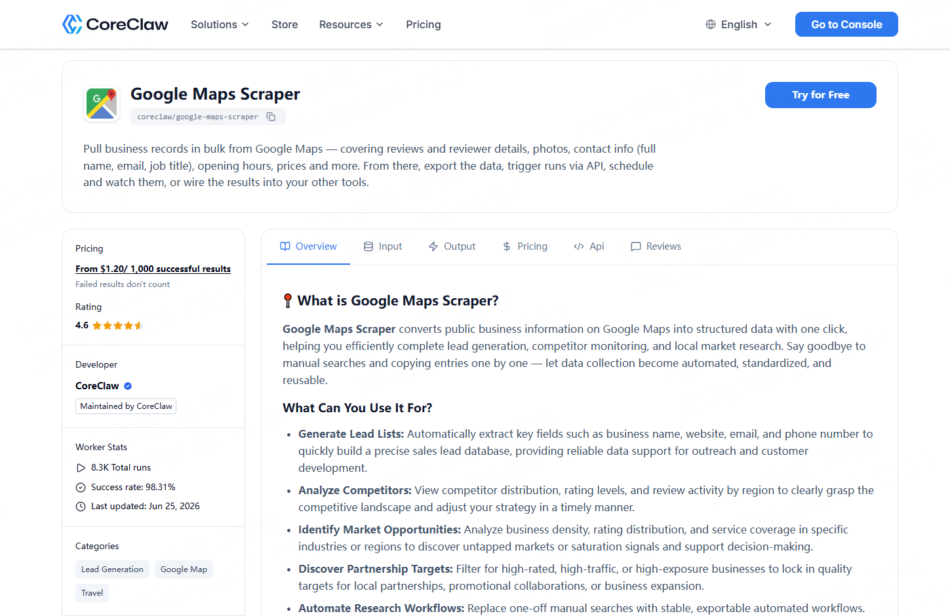Viewport: 950px width, 616px height.
Task: Click the Generate Lead Lists bullet title
Action: coord(352,434)
